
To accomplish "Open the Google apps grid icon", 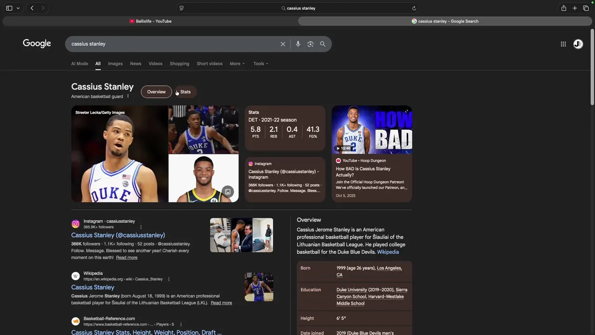I will 563,44.
